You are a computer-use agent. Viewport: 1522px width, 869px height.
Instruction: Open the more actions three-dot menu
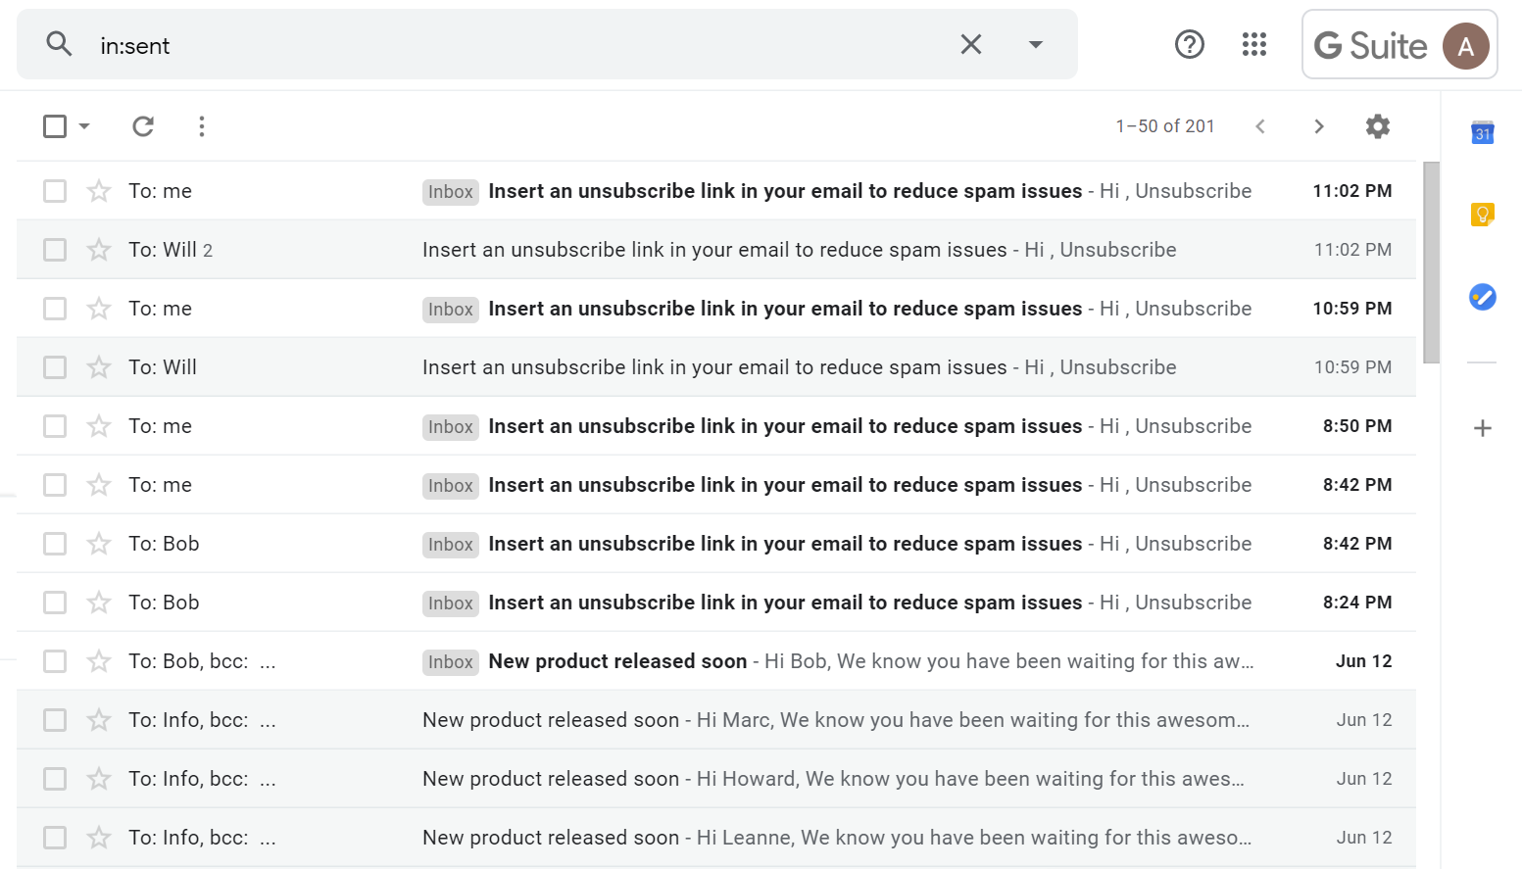point(201,126)
